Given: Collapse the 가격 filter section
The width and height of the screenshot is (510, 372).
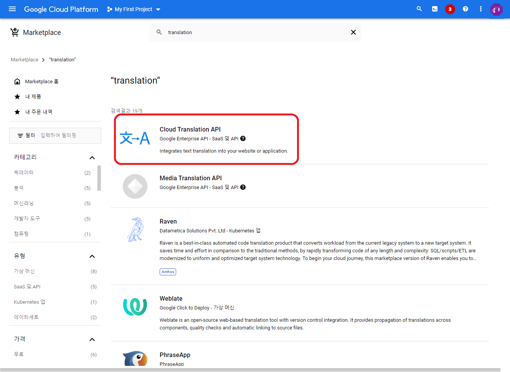Looking at the screenshot, I should tap(92, 339).
